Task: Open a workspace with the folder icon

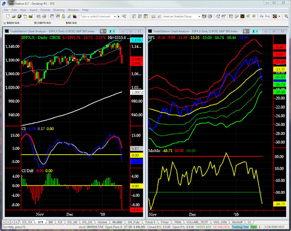Action: point(14,16)
